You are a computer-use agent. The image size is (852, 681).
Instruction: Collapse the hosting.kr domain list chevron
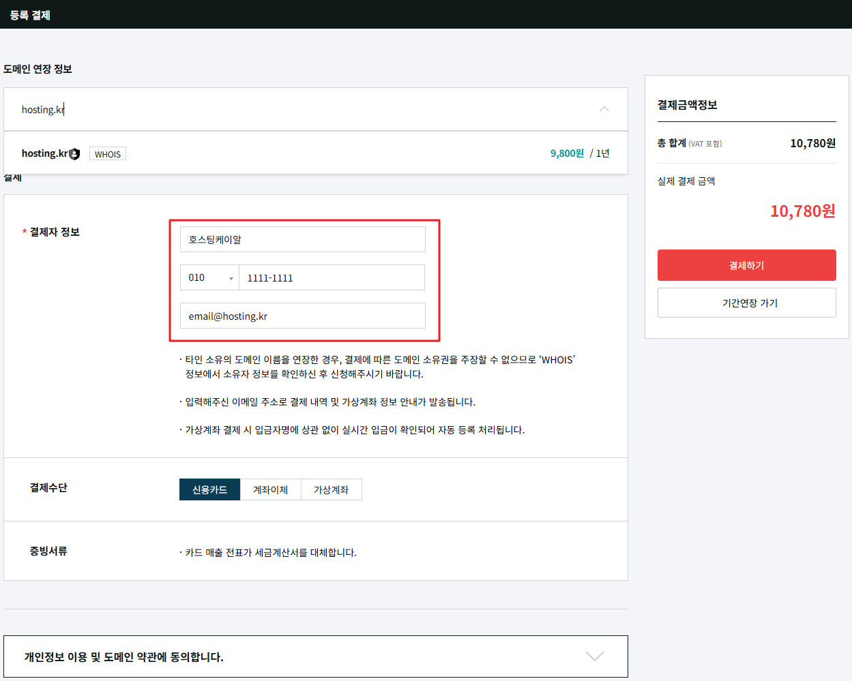[604, 109]
